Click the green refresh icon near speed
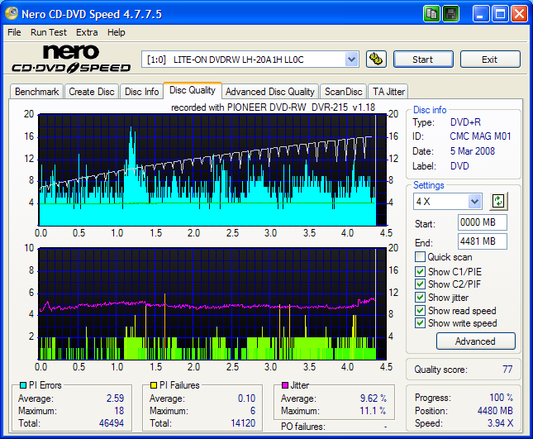Screen dimensions: 533x439 pyautogui.click(x=497, y=201)
